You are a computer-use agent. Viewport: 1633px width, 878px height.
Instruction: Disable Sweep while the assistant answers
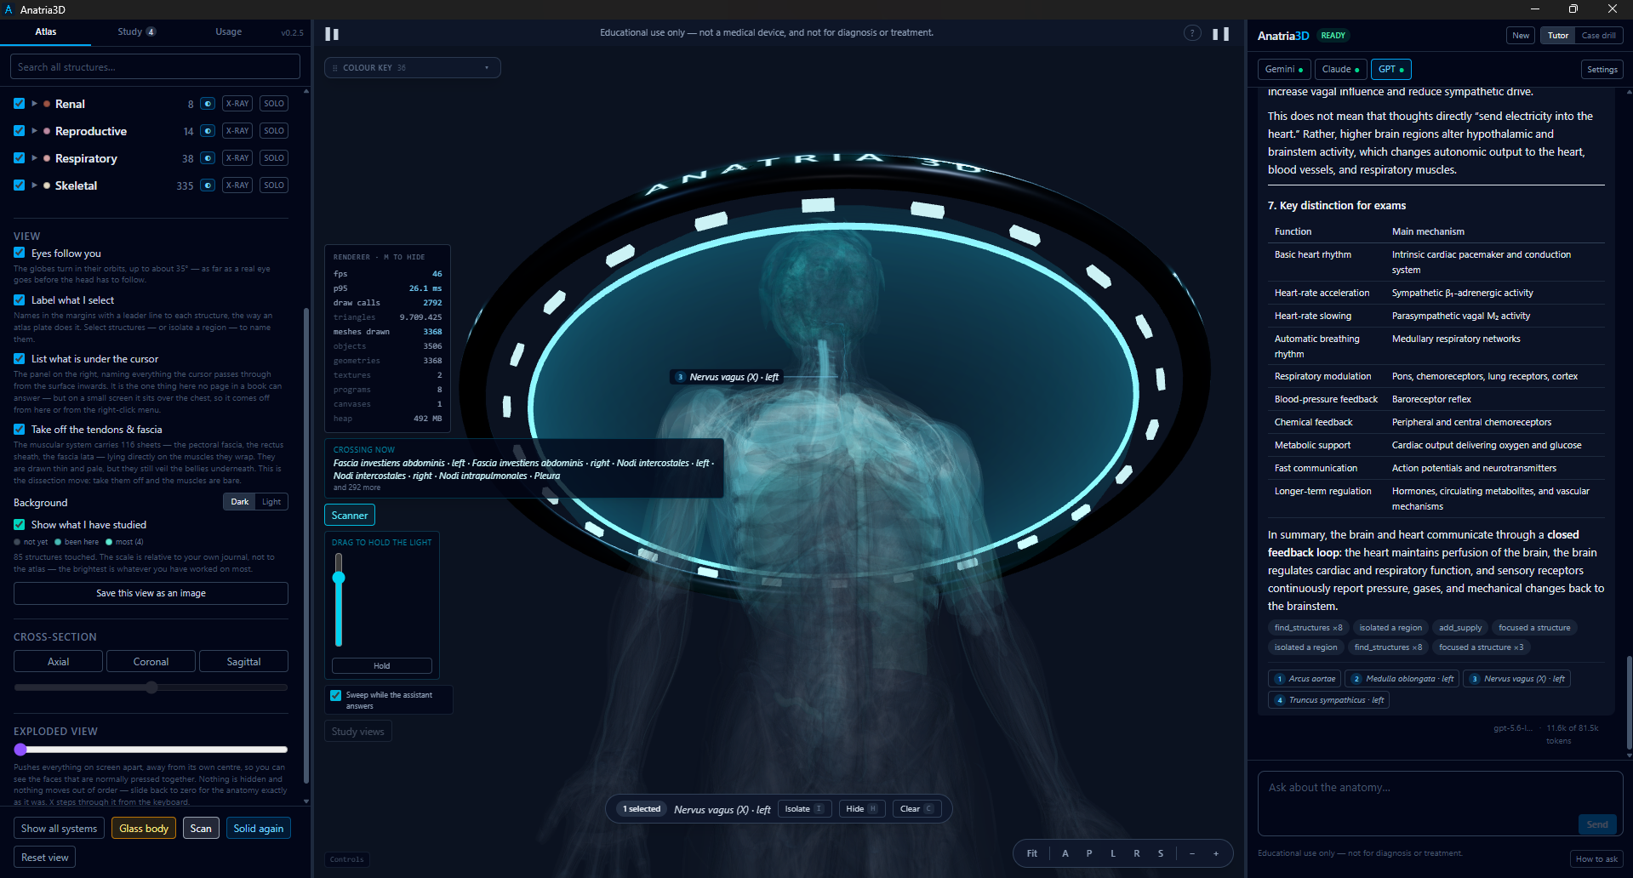click(336, 695)
